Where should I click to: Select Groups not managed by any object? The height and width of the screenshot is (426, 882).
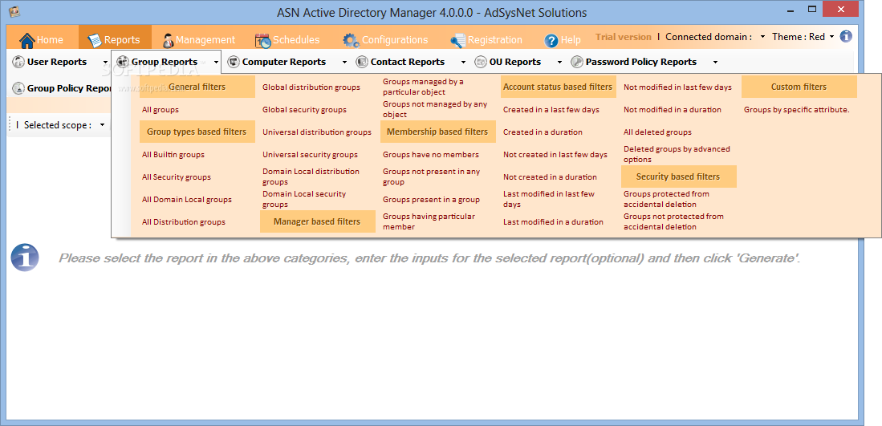pyautogui.click(x=435, y=109)
